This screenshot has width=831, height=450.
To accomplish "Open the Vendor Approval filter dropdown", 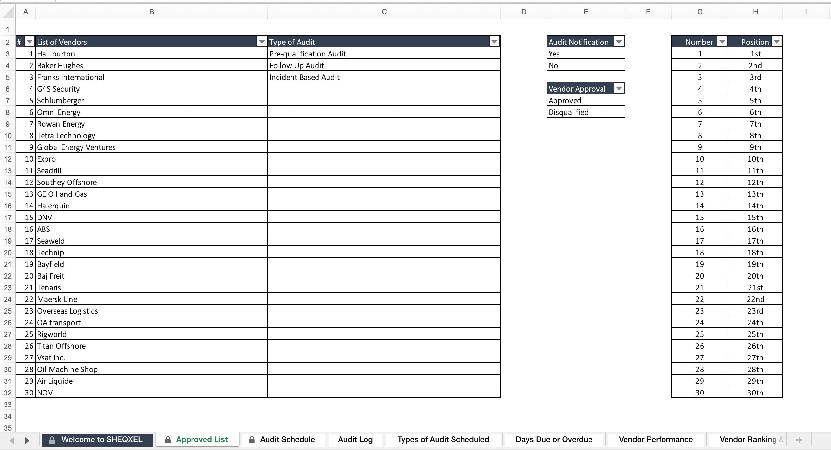I will coord(619,88).
